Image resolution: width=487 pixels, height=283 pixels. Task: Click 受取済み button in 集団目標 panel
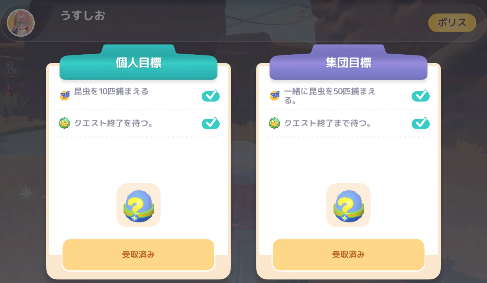coord(348,255)
